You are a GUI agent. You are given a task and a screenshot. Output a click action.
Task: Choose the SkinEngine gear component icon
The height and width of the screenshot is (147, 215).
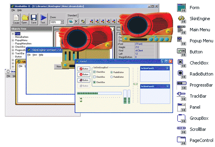click(182, 19)
